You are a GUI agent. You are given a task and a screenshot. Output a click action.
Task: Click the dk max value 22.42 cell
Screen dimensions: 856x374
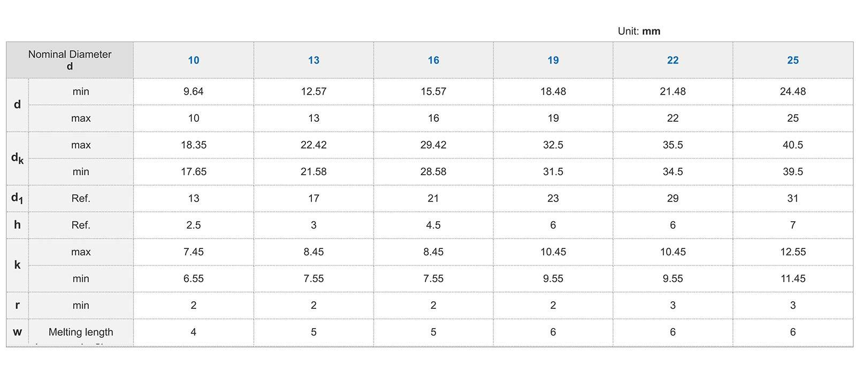[314, 145]
